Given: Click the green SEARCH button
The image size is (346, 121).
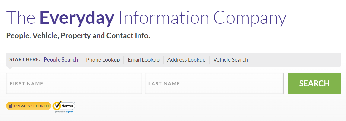Looking at the screenshot, I should click(x=314, y=83).
